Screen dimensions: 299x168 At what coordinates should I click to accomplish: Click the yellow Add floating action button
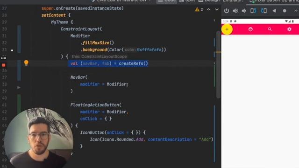(x=227, y=29)
